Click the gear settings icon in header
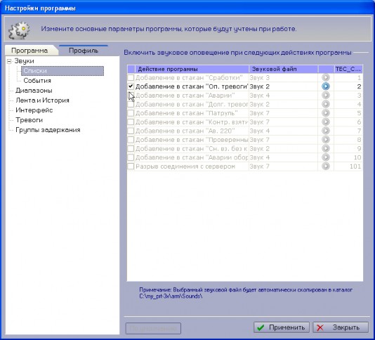The width and height of the screenshot is (375, 340). (x=19, y=30)
